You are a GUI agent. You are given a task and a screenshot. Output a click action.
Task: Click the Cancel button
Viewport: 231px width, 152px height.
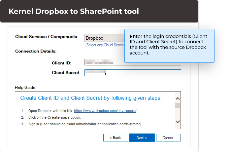click(168, 138)
